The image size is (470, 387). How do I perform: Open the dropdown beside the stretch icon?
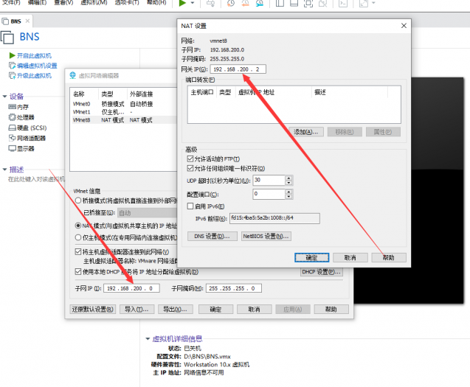click(x=373, y=3)
